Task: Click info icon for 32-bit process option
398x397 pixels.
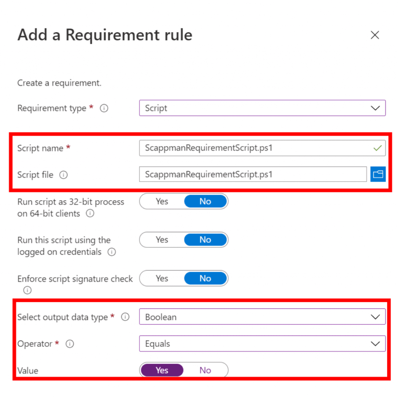Action: 90,213
